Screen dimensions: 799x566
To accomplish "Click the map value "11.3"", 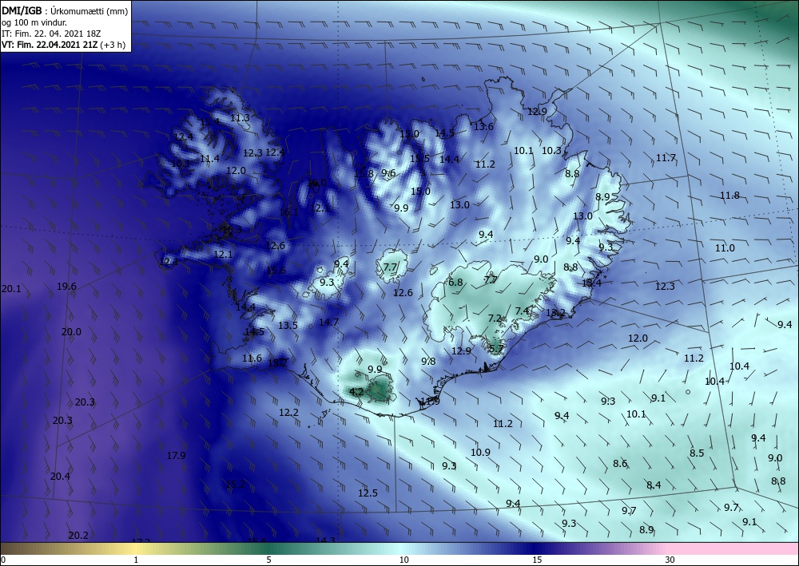I will (x=240, y=117).
